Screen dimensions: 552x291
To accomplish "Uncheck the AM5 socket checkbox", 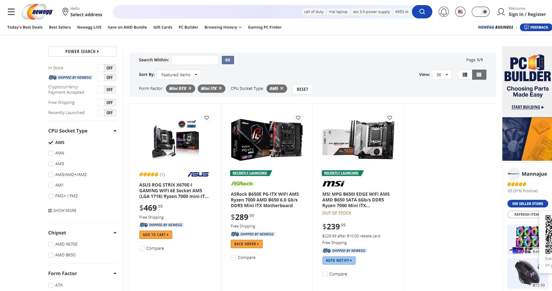I will point(51,142).
